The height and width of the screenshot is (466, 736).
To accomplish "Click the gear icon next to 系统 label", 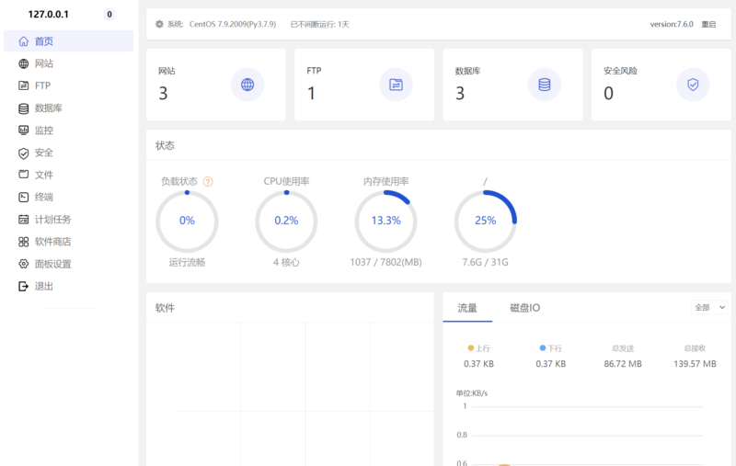I will (159, 24).
